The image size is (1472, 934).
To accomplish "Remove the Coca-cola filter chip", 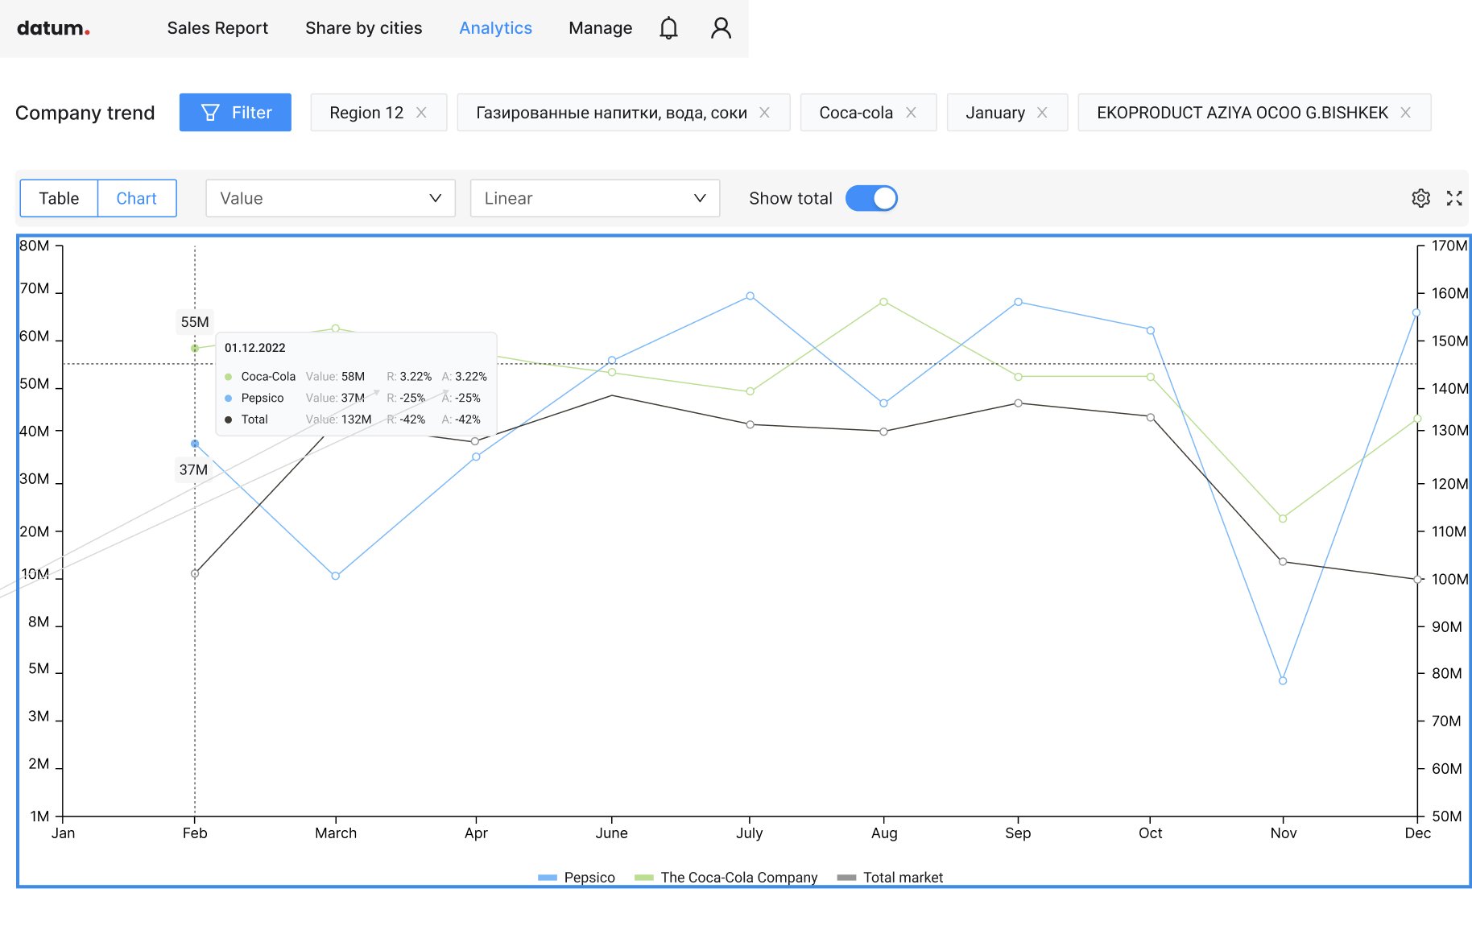I will tap(911, 113).
